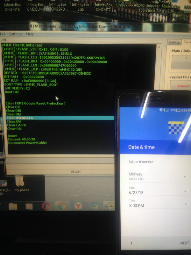This screenshot has height=255, width=191.
Task: Tap the back arrow on the phone screen
Action: (x=131, y=243)
